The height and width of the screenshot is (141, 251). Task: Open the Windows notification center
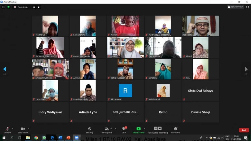pyautogui.click(x=246, y=138)
